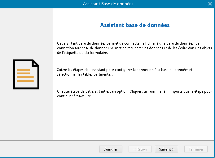Image resolution: width=215 pixels, height=158 pixels.
Task: Click the empty title bar area left of the title
Action: pos(37,4)
